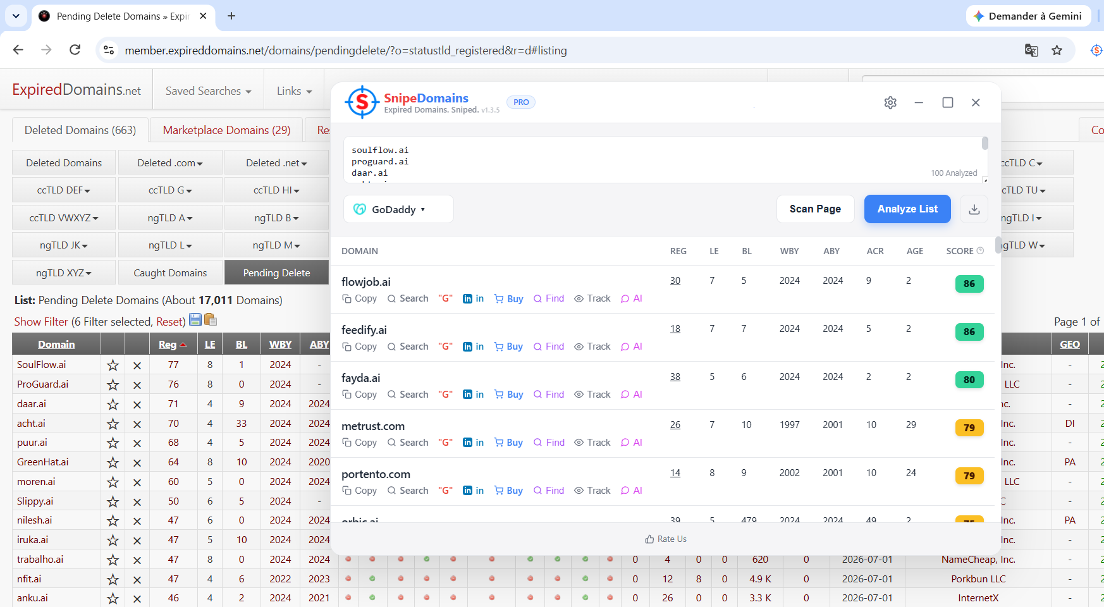The height and width of the screenshot is (607, 1104).
Task: Search flowjob.ai on the web
Action: click(408, 298)
